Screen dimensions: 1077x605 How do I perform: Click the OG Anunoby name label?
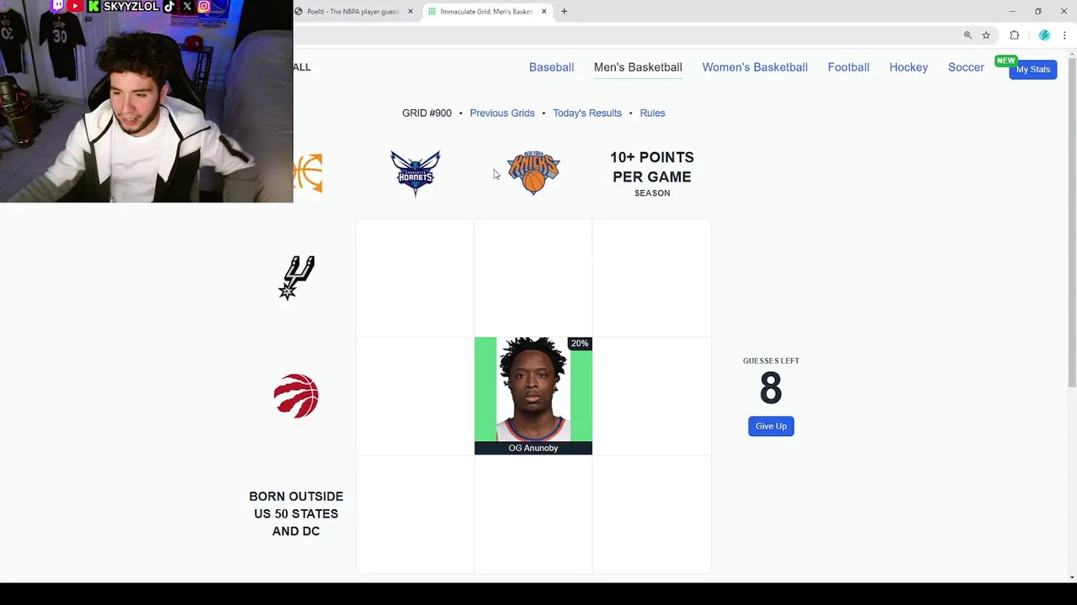point(533,448)
